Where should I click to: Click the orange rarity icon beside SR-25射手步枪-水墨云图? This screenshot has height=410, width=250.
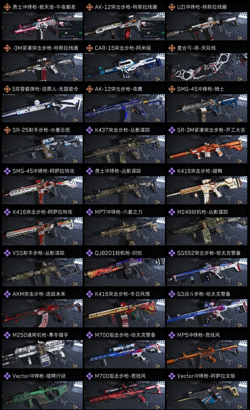[7, 130]
